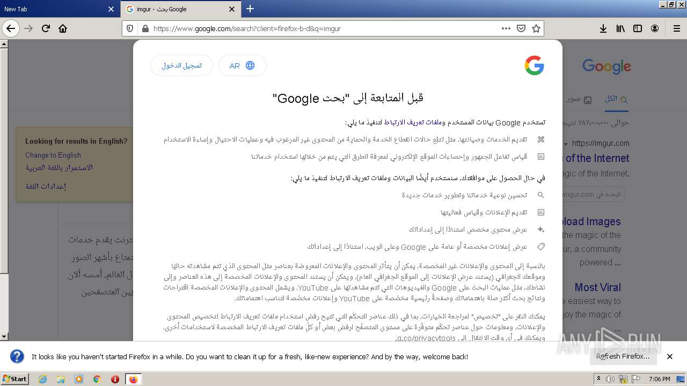Screen dimensions: 687x386
Task: Open language settings link إعدادات اللغة
Action: pyautogui.click(x=46, y=186)
